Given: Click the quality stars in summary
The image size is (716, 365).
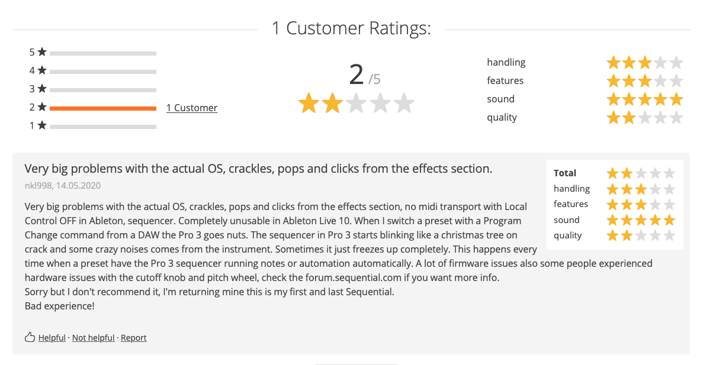Looking at the screenshot, I should pos(644,118).
